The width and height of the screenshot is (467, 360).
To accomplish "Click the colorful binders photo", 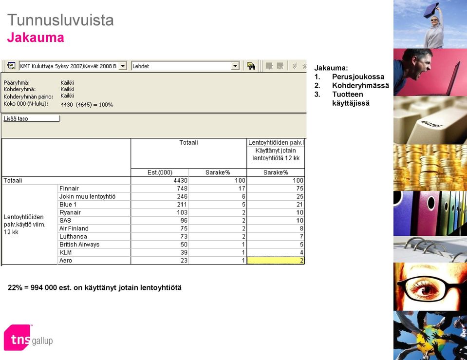I will point(430,213).
